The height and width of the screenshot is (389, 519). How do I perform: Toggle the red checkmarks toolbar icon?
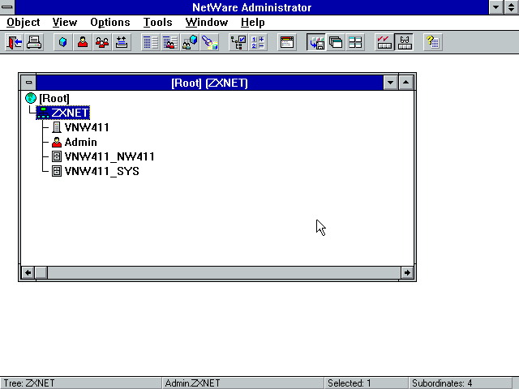click(x=384, y=42)
